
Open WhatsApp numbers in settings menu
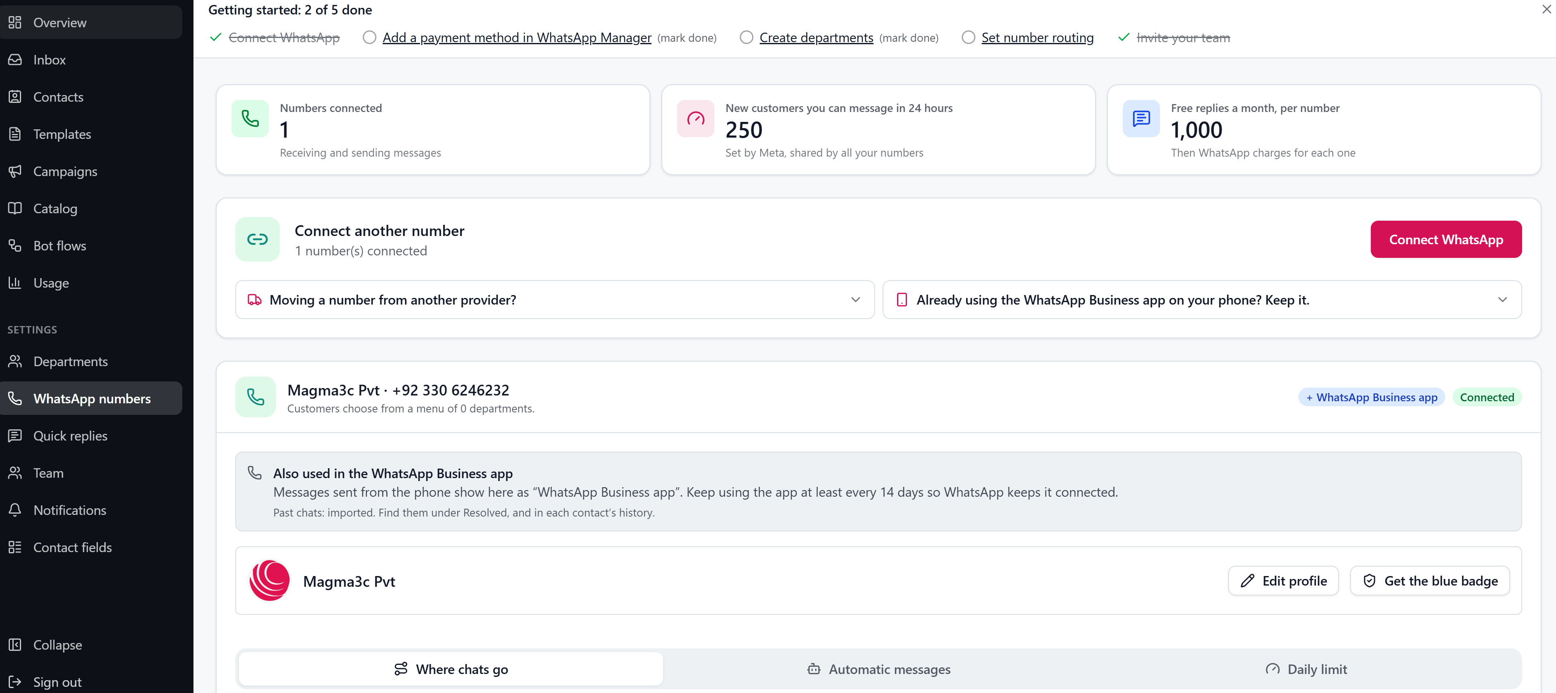point(91,398)
